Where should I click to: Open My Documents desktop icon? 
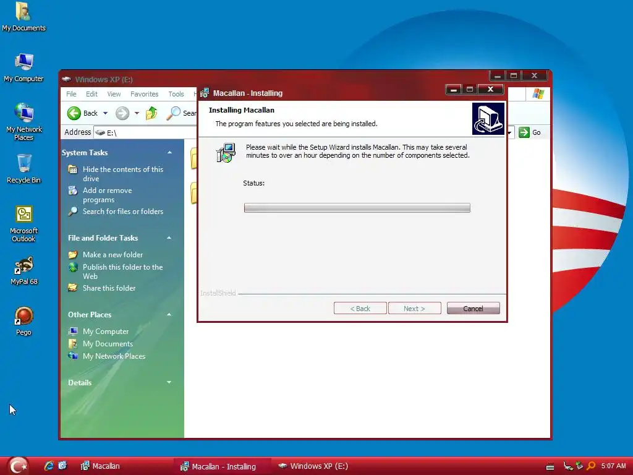(x=23, y=16)
